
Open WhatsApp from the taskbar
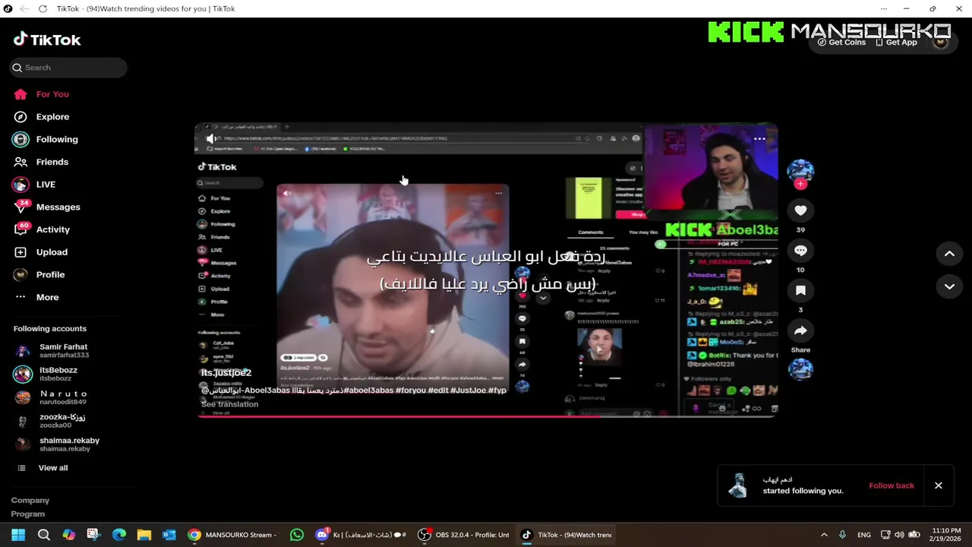click(297, 535)
